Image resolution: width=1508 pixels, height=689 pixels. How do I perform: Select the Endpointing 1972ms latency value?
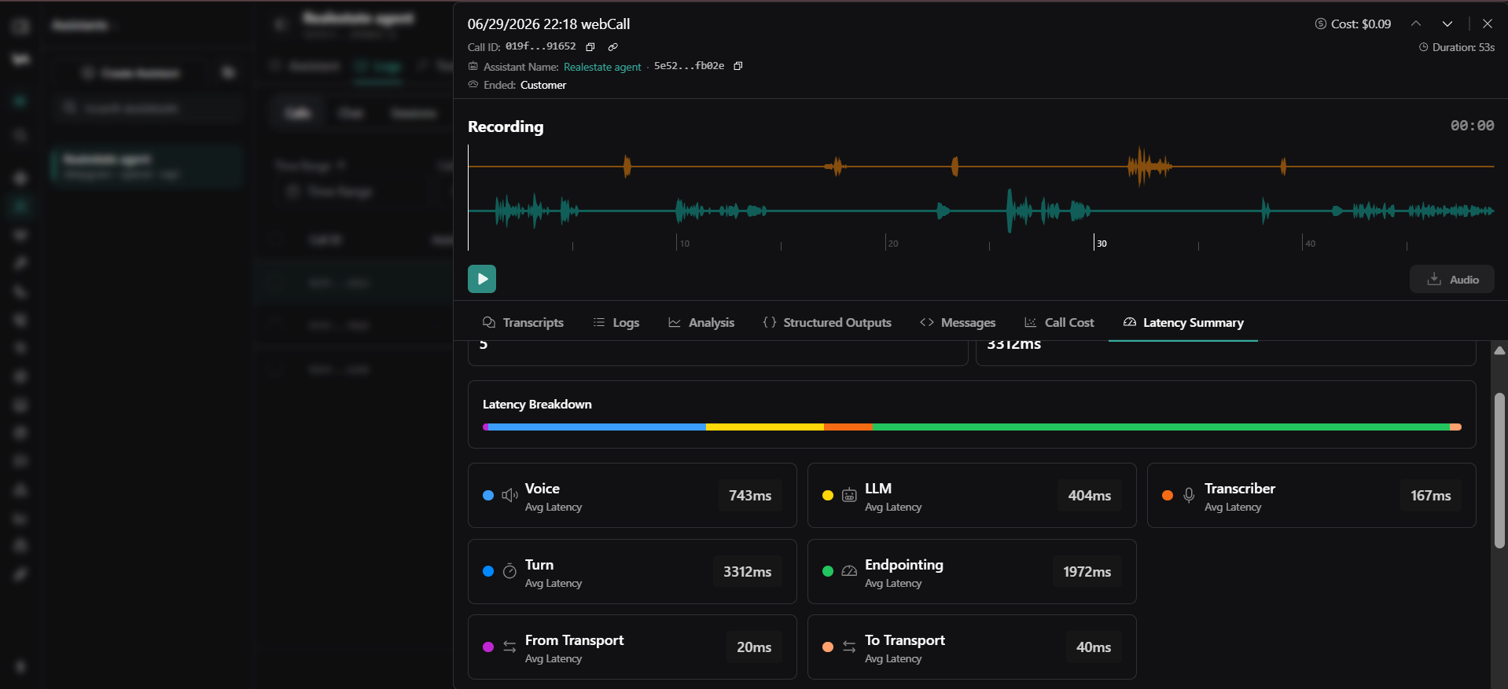[x=1087, y=572]
